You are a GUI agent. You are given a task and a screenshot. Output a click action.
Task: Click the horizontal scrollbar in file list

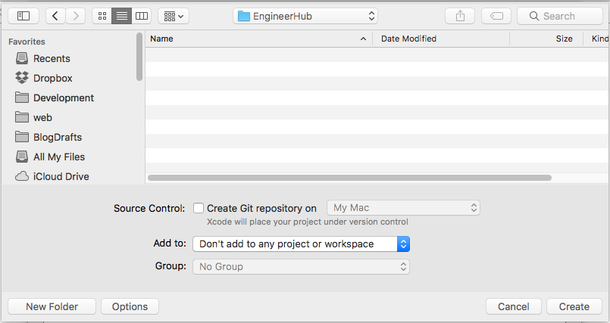tap(349, 178)
